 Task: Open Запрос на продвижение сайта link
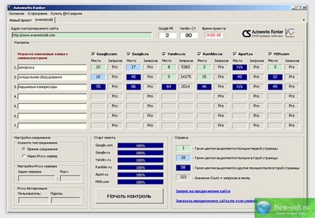(x=203, y=191)
